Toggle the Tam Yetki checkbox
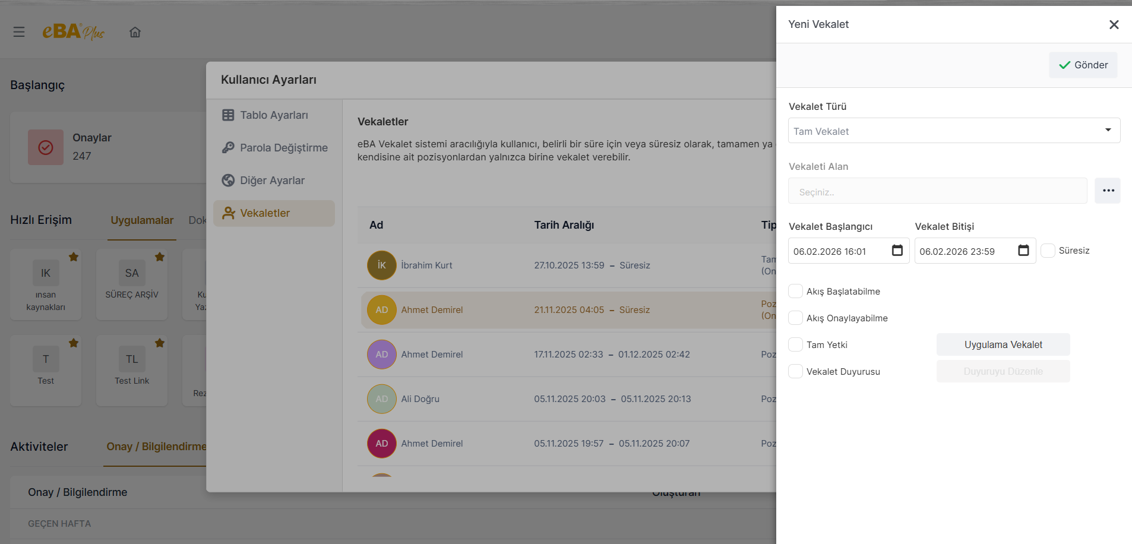Image resolution: width=1132 pixels, height=544 pixels. point(795,344)
